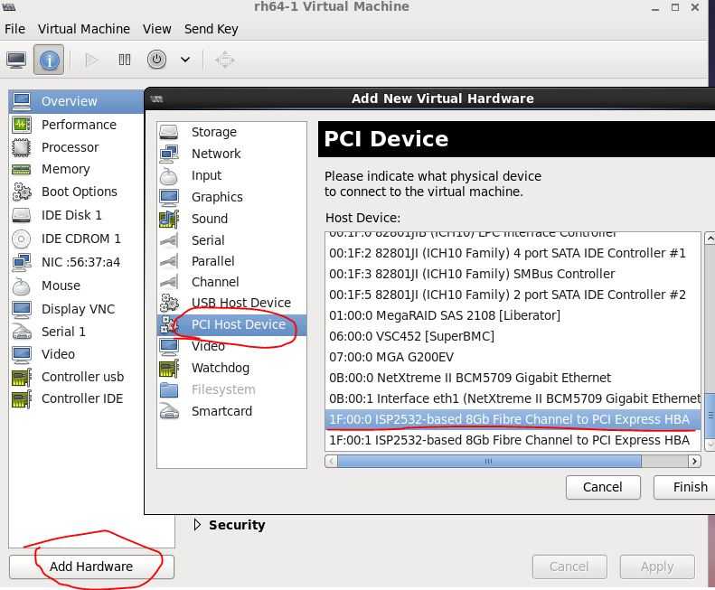
Task: Switch to fullscreen view icon
Action: click(224, 60)
